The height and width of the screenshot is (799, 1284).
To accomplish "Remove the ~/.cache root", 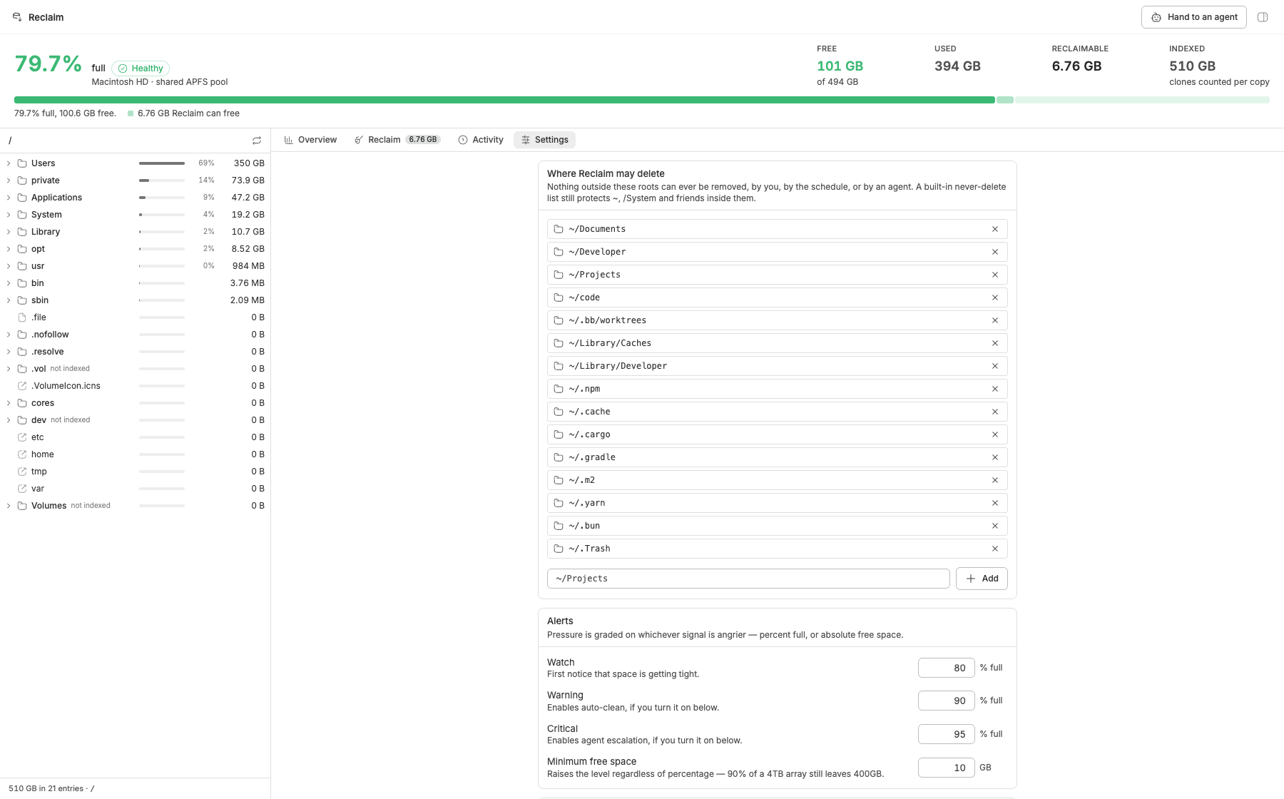I will click(995, 412).
